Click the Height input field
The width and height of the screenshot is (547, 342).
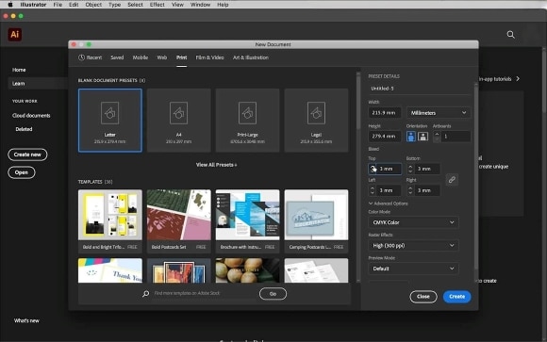385,137
